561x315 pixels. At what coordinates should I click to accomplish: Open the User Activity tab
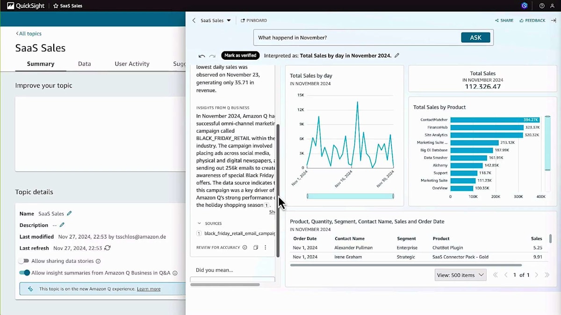[x=132, y=64]
